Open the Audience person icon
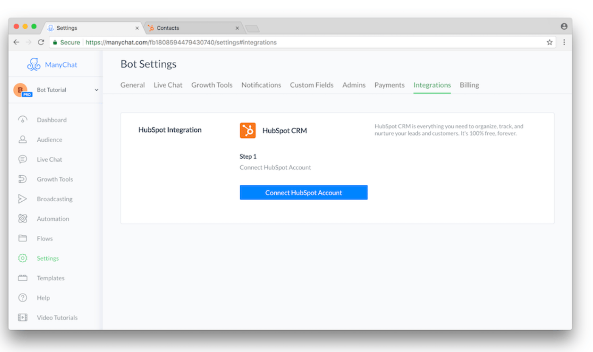Image resolution: width=593 pixels, height=352 pixels. [23, 139]
